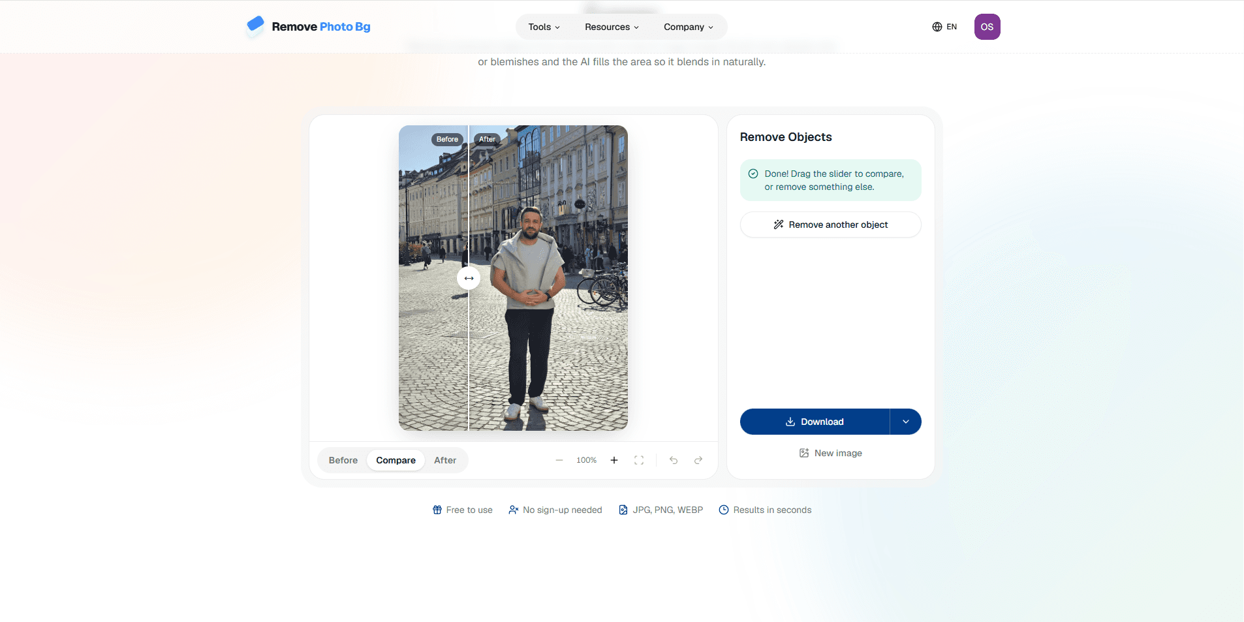Screen dimensions: 1244x622
Task: Click the 100% zoom level value
Action: pyautogui.click(x=586, y=460)
